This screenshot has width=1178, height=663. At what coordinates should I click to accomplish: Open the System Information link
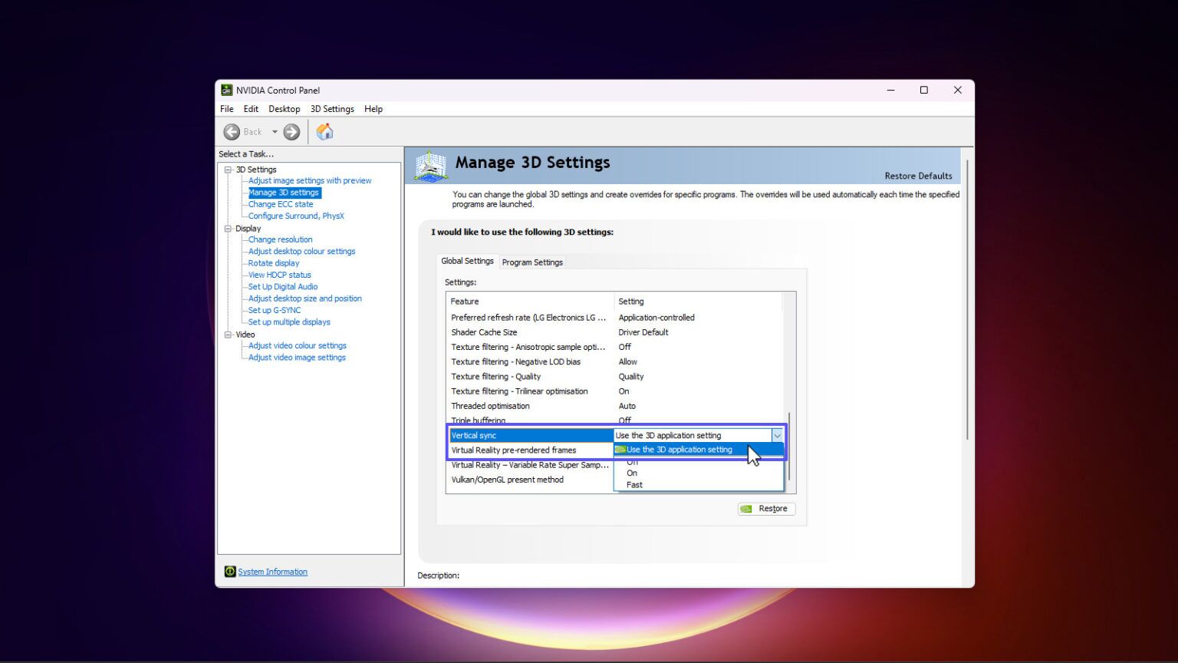[272, 572]
